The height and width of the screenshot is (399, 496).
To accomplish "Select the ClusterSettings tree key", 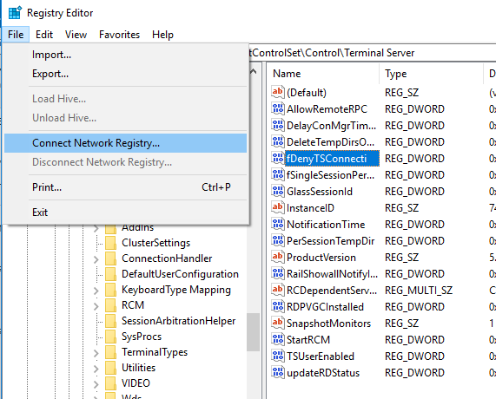I will pyautogui.click(x=156, y=243).
